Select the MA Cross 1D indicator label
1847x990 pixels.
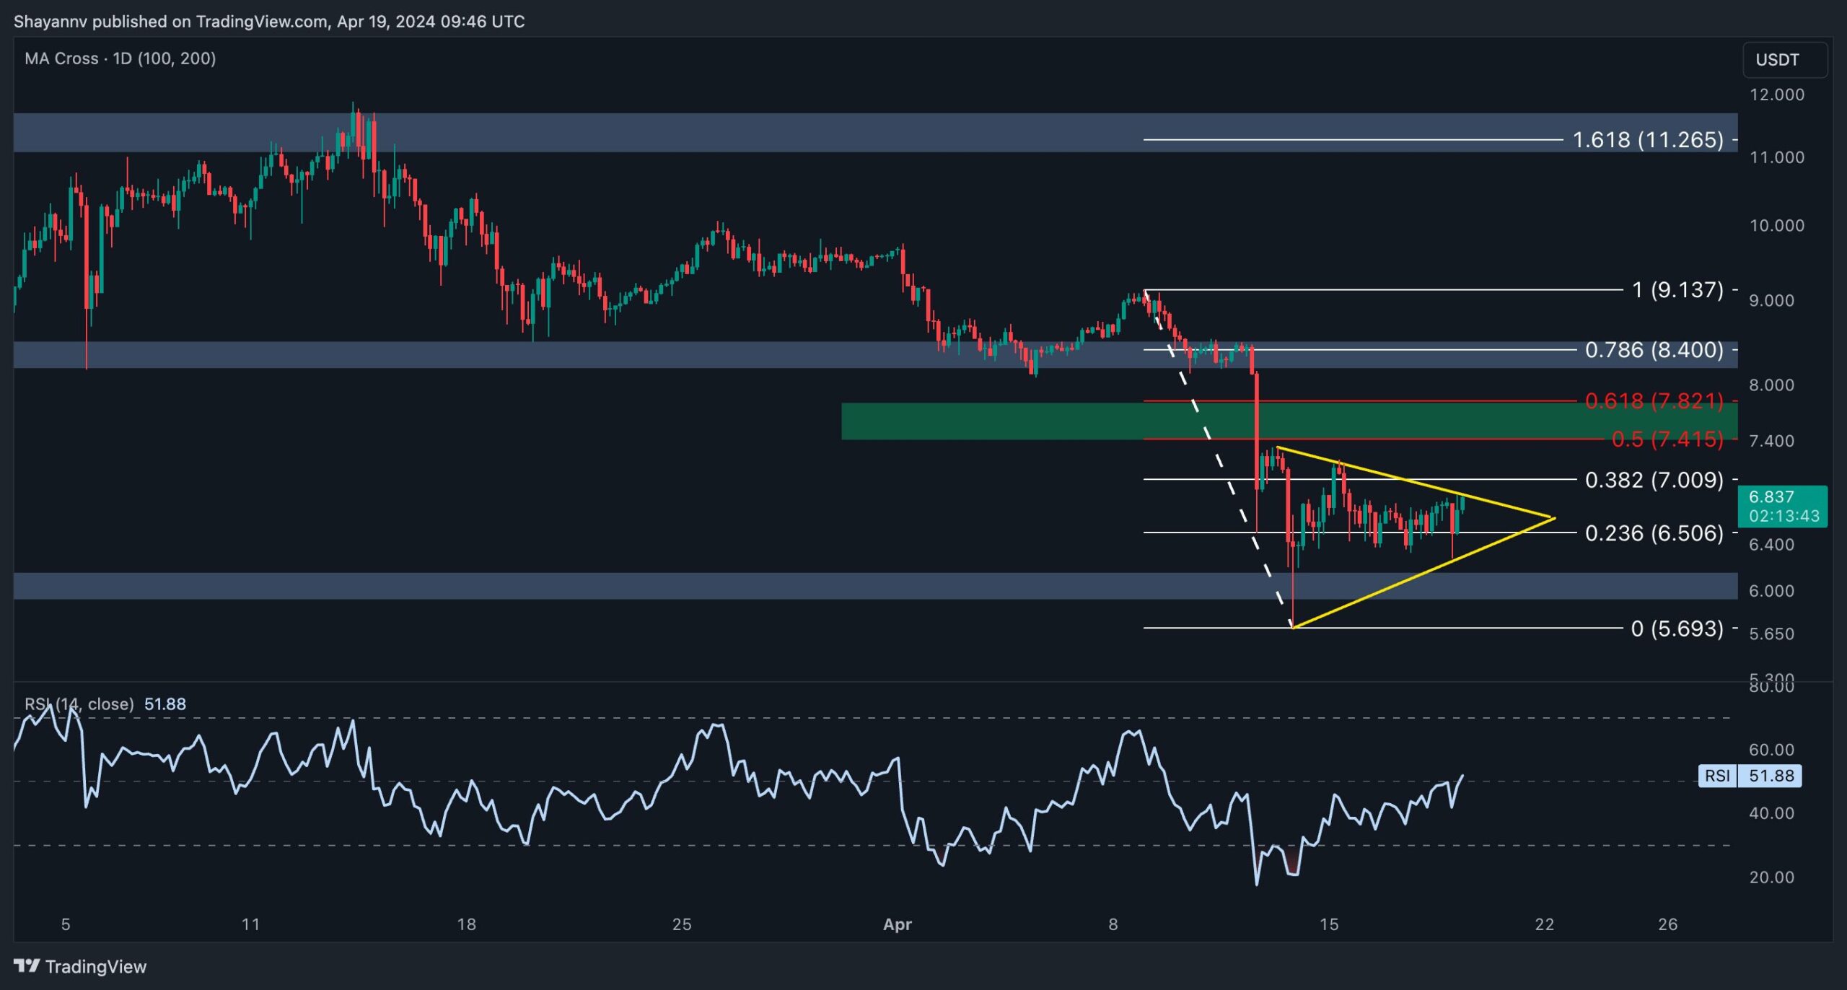coord(120,58)
